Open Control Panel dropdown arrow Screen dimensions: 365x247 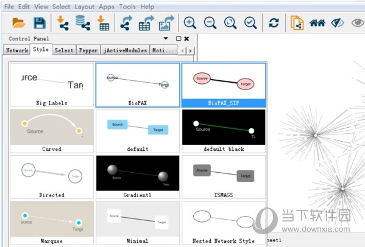coord(166,38)
